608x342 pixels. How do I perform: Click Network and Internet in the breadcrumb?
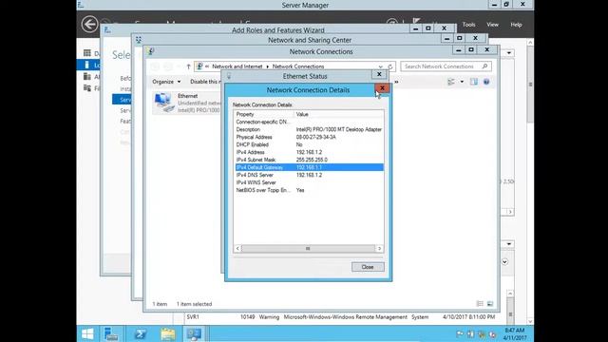click(237, 66)
